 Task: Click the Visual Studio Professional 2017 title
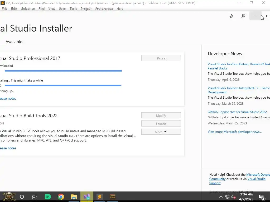coord(30,58)
